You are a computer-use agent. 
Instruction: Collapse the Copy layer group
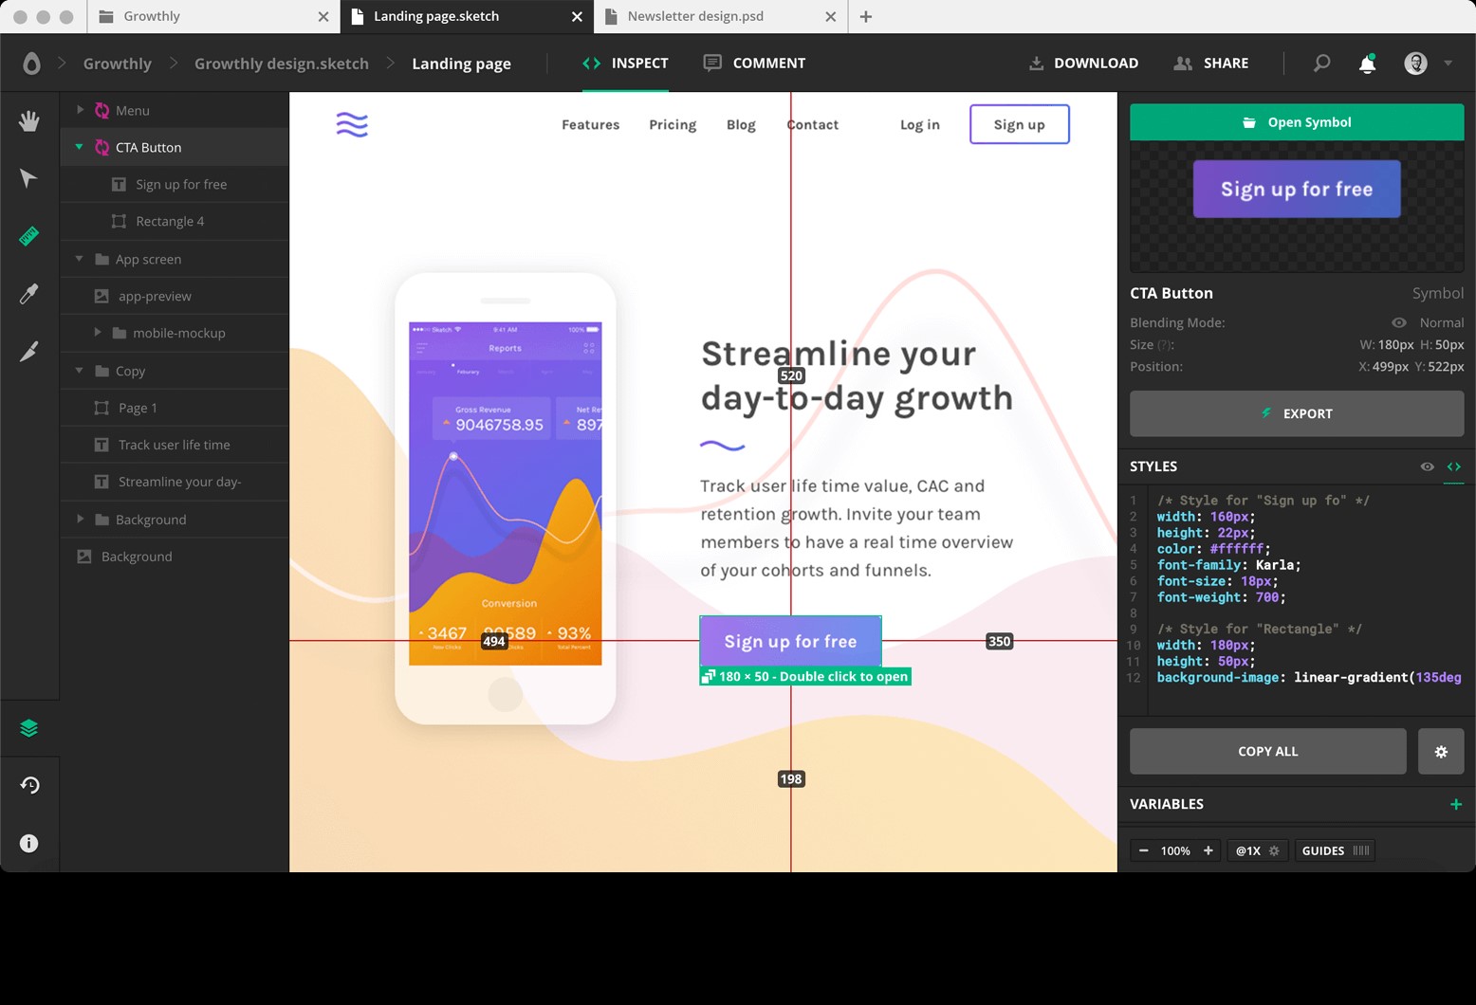click(x=78, y=371)
